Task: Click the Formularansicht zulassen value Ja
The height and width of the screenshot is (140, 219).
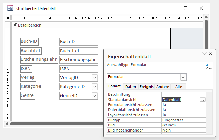Action: click(x=184, y=105)
